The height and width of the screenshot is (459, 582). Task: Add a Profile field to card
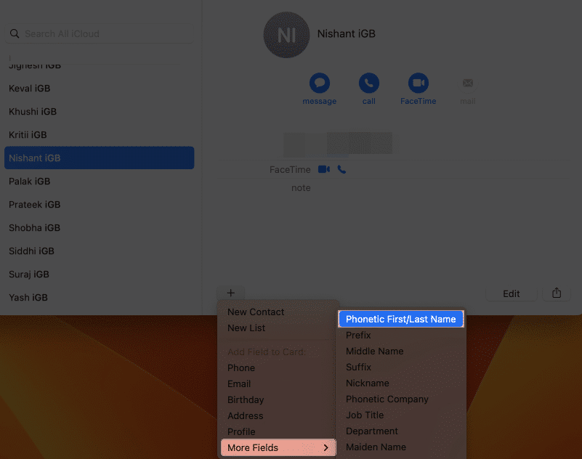[241, 431]
